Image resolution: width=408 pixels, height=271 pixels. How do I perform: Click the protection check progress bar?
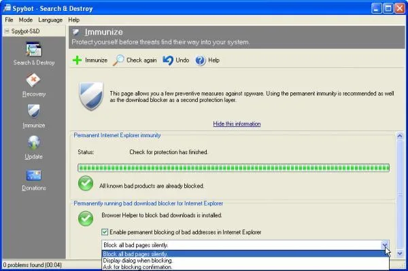tap(233, 168)
